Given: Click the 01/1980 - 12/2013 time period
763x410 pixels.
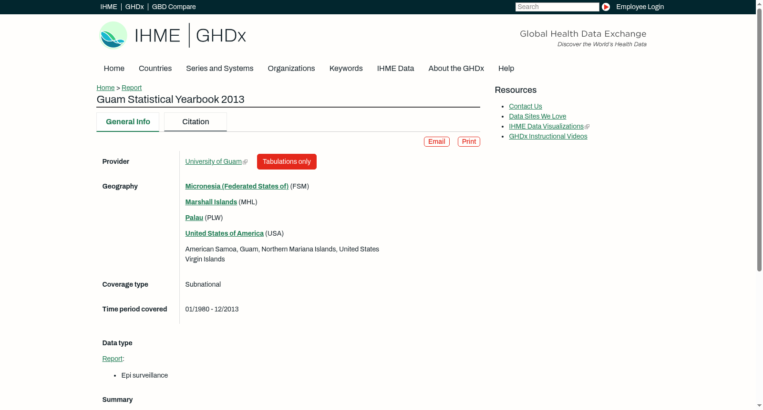Looking at the screenshot, I should click(212, 309).
